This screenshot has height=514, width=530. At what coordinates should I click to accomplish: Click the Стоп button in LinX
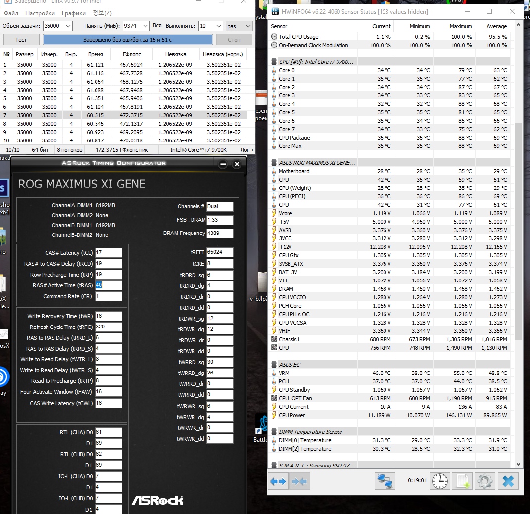[234, 40]
